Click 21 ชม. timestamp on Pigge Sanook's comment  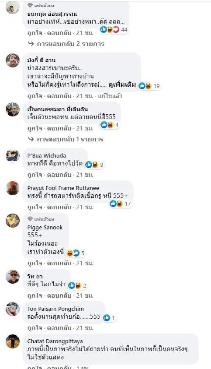coord(85,263)
